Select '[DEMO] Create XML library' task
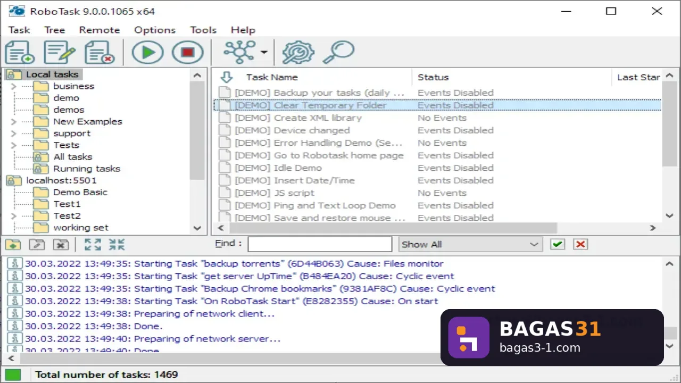The image size is (681, 383). pyautogui.click(x=298, y=118)
